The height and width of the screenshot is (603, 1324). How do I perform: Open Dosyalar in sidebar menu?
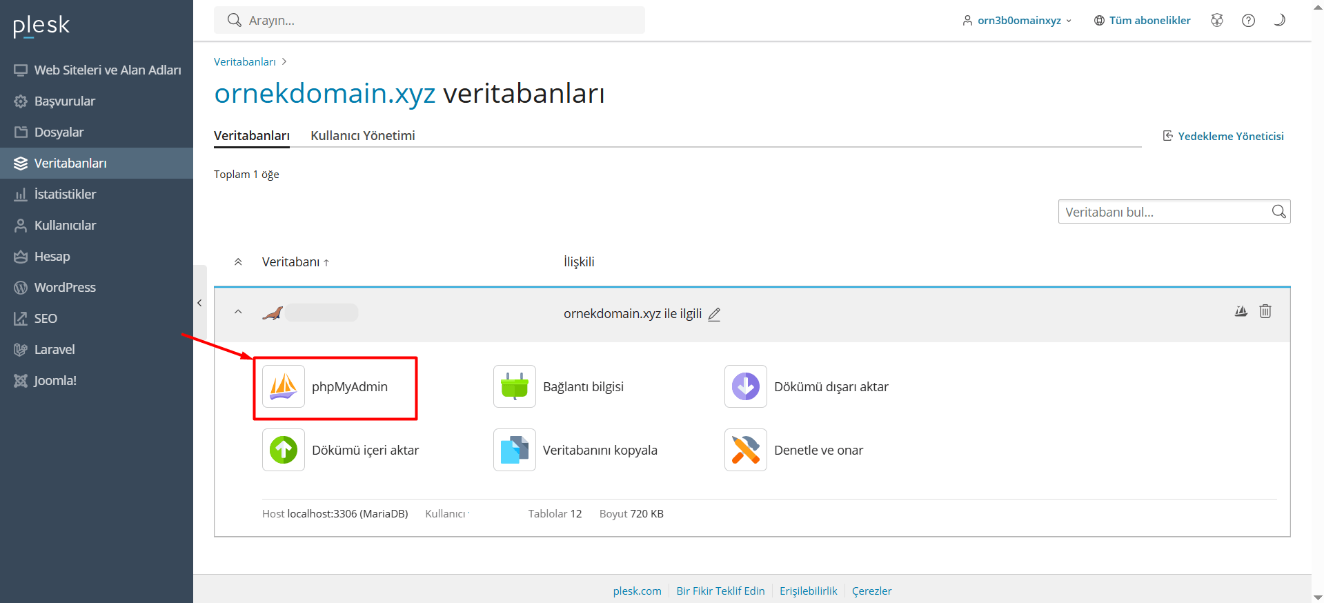pyautogui.click(x=59, y=132)
